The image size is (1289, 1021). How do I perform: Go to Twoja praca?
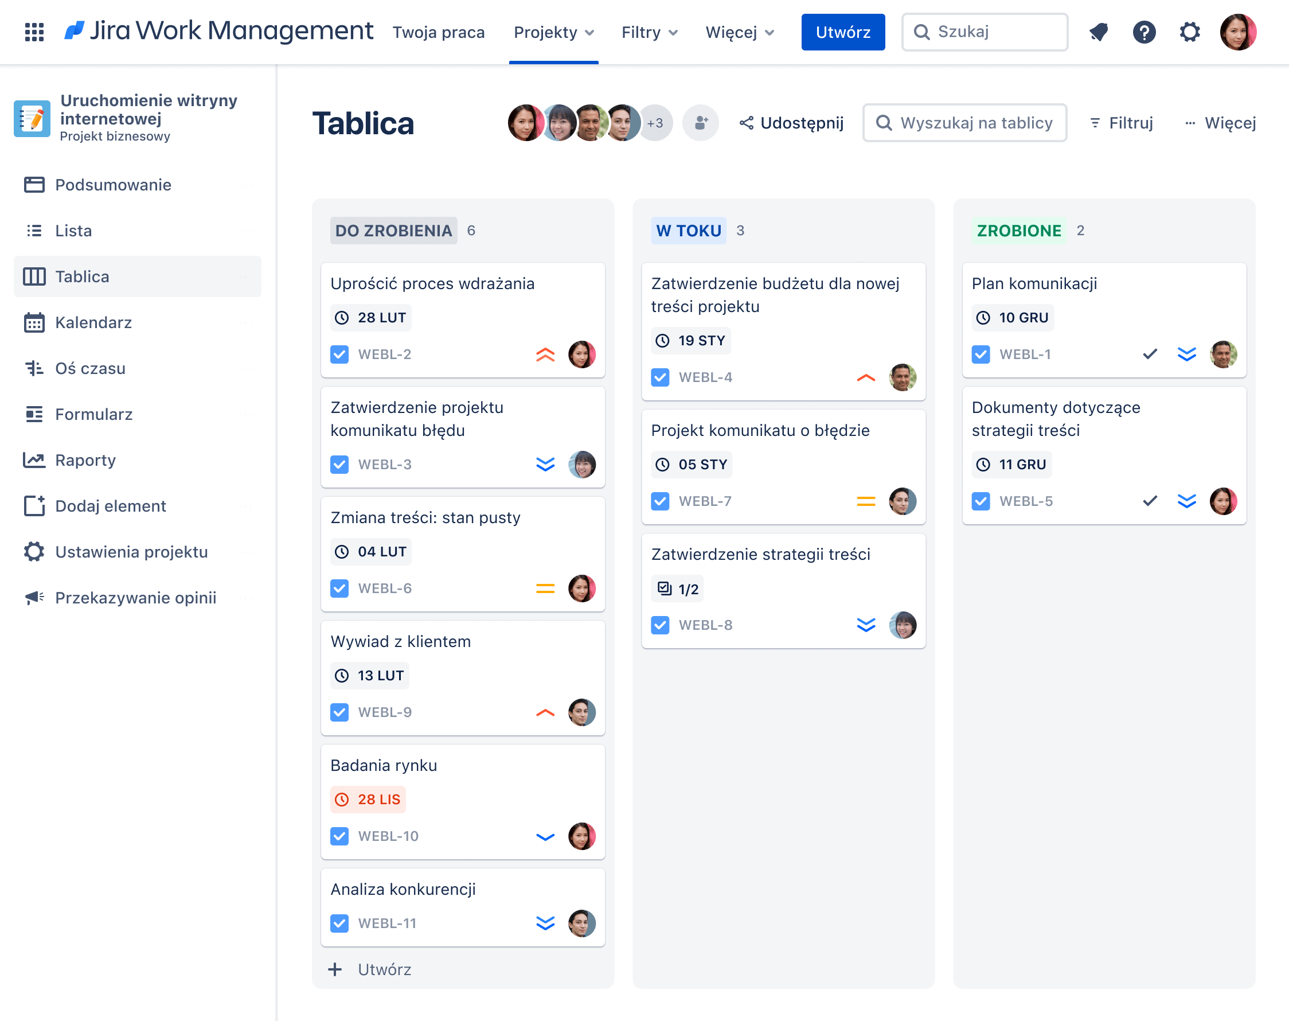tap(438, 32)
